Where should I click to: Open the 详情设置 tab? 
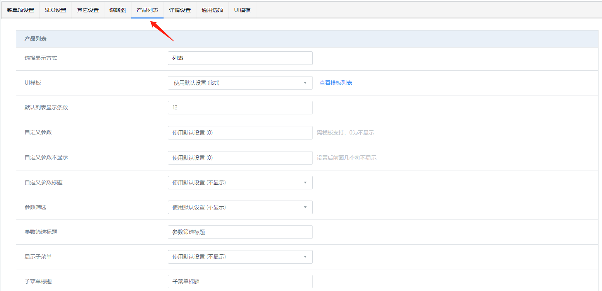coord(180,10)
